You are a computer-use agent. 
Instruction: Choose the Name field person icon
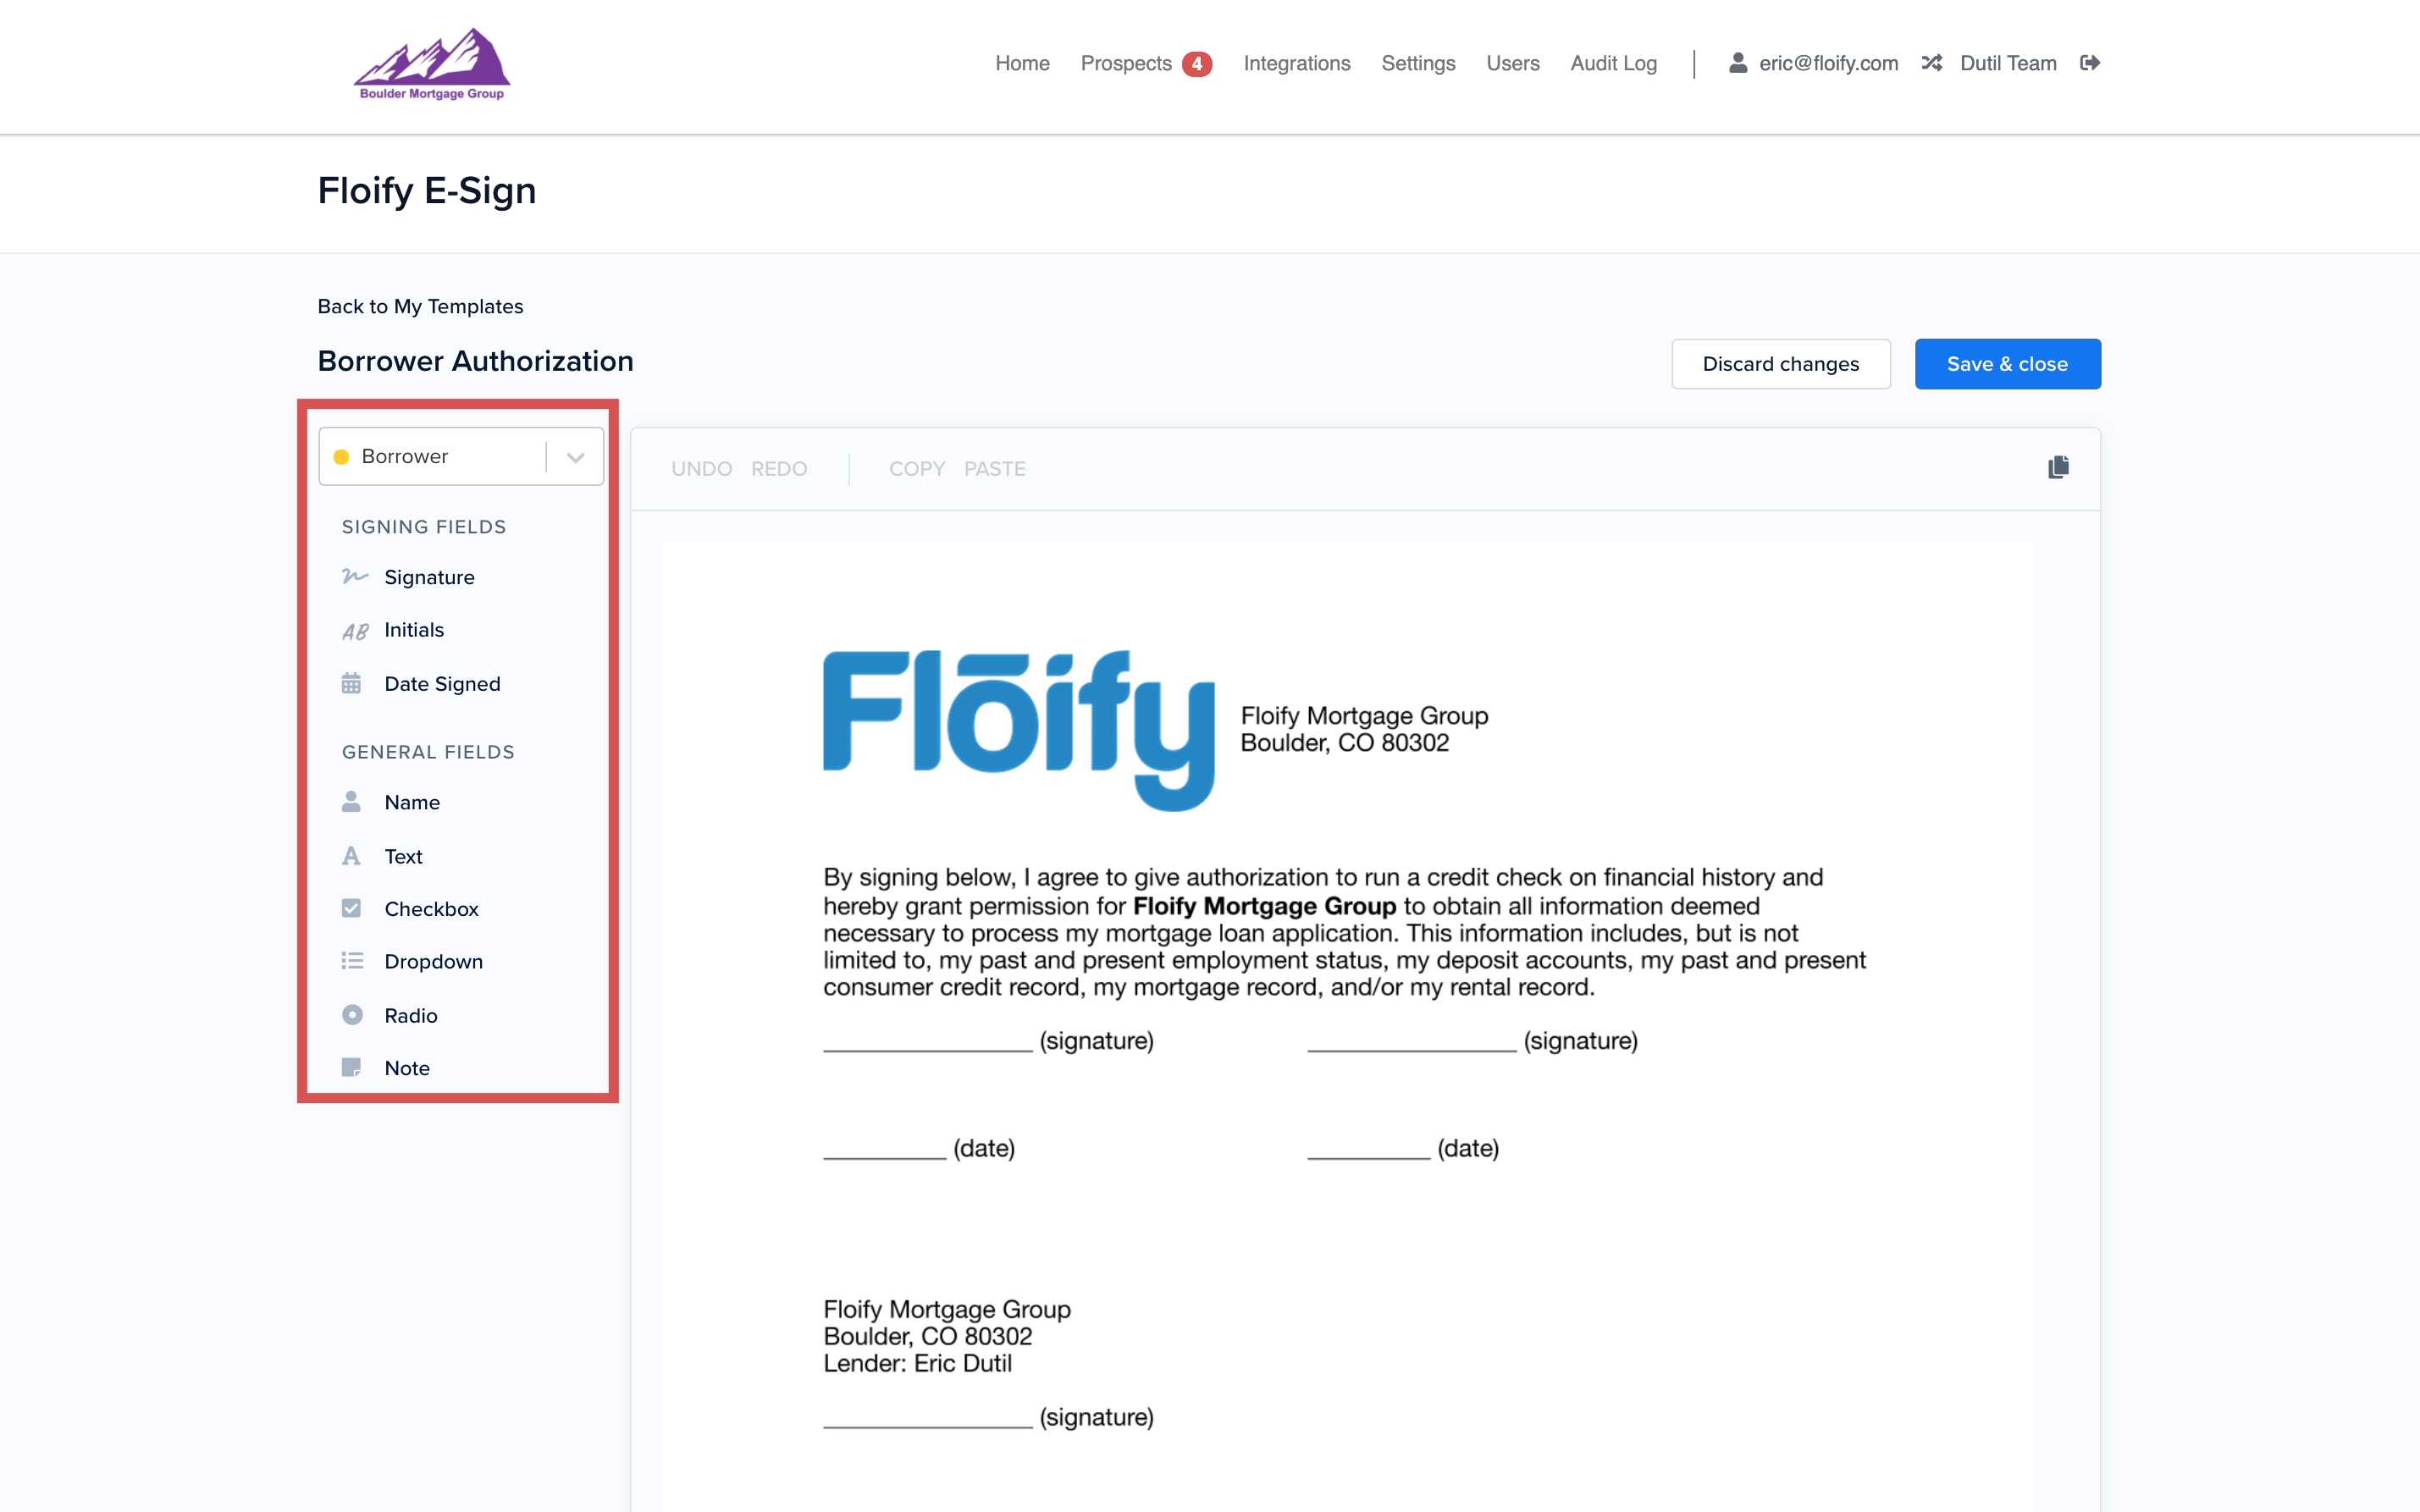(351, 802)
